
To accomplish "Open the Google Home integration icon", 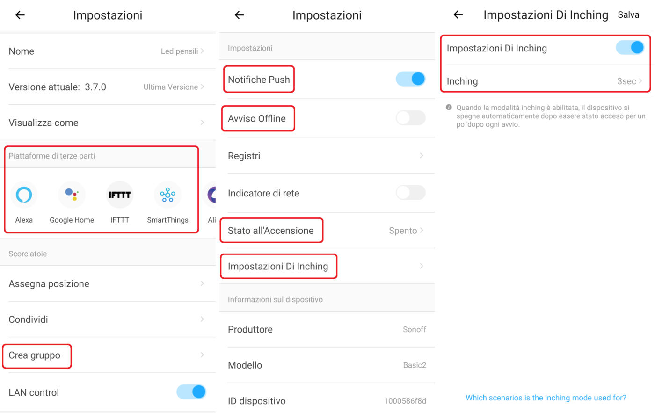I will point(72,195).
